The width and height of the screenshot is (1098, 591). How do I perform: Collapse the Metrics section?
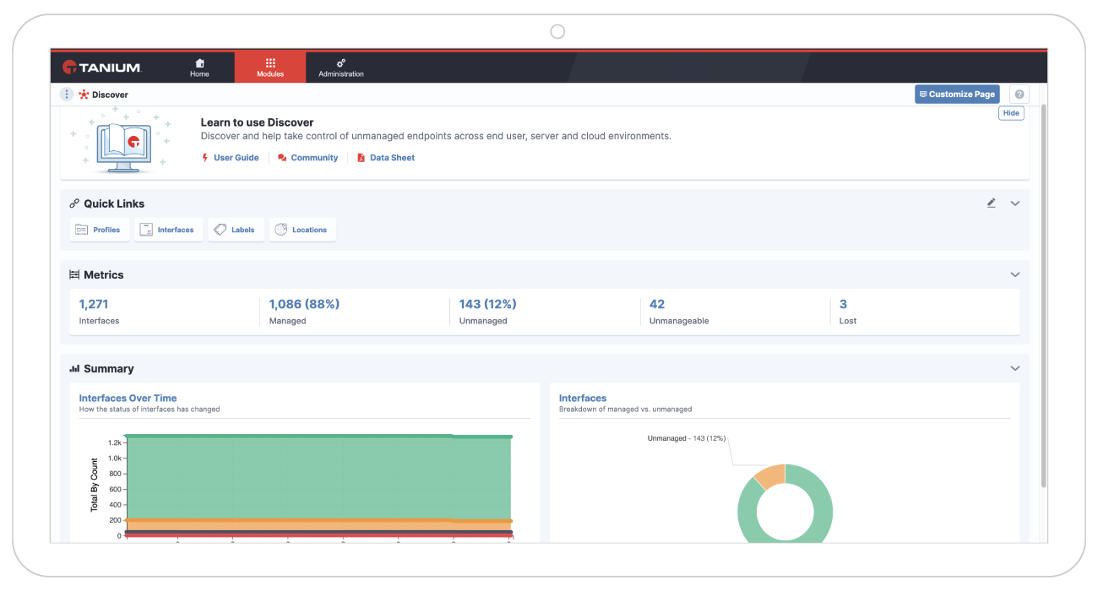pyautogui.click(x=1015, y=274)
